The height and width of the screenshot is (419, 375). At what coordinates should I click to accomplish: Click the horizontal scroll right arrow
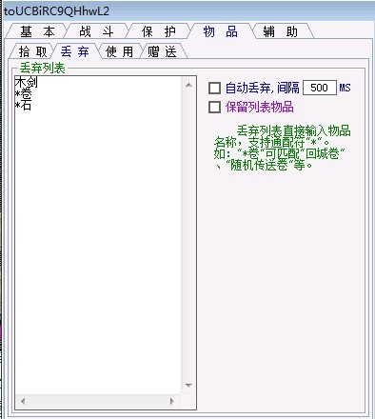click(x=171, y=401)
